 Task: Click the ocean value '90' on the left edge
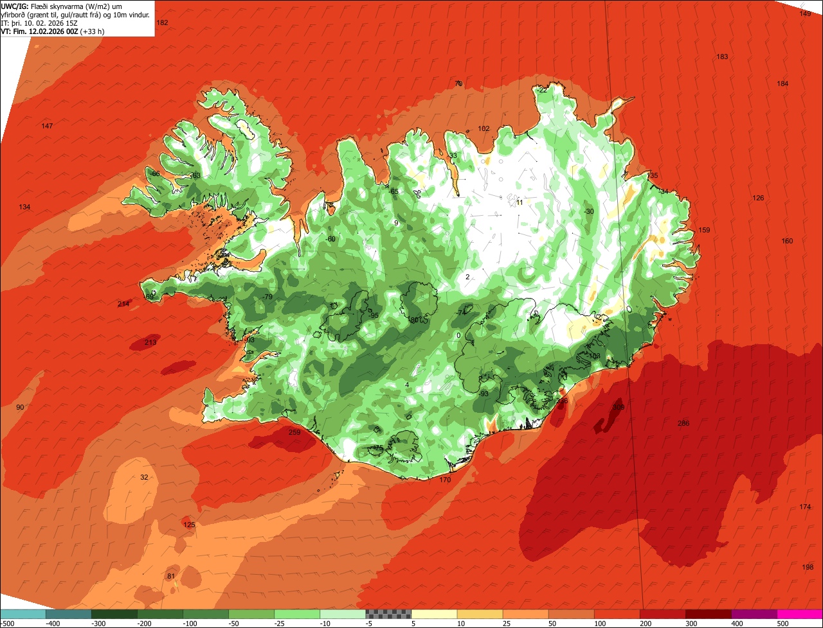(x=20, y=407)
